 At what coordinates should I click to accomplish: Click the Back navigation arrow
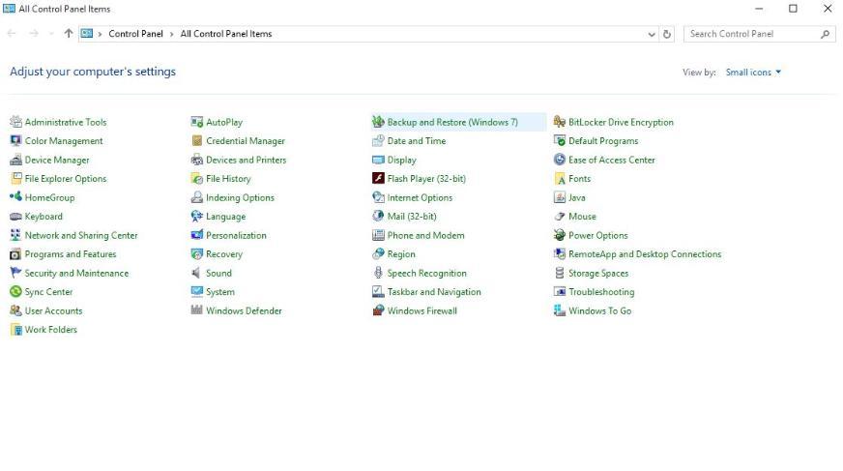click(x=12, y=33)
